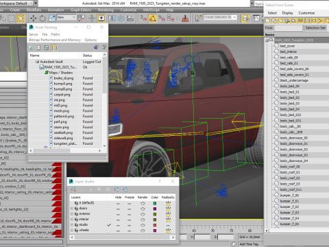The height and width of the screenshot is (247, 329).
Task: Open the Customize menu in main menubar
Action: pos(128,10)
